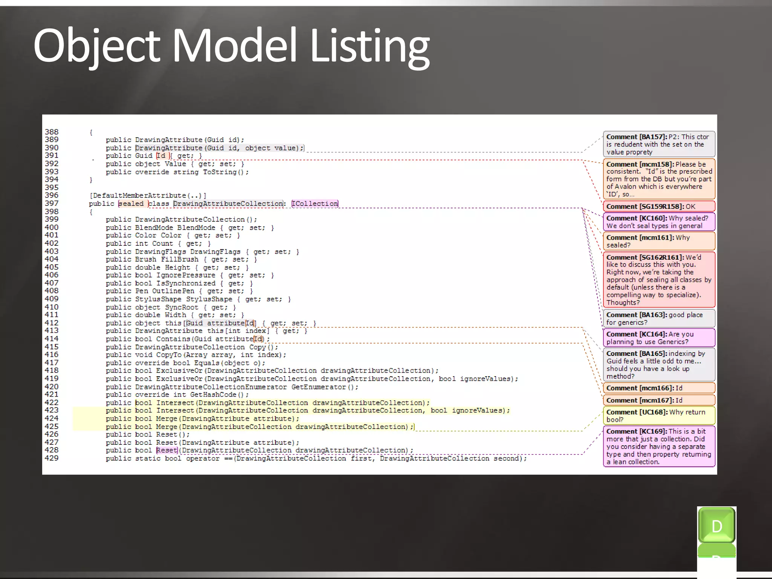The image size is (772, 579).
Task: Open the mcm158 consistency comment
Action: (x=659, y=179)
